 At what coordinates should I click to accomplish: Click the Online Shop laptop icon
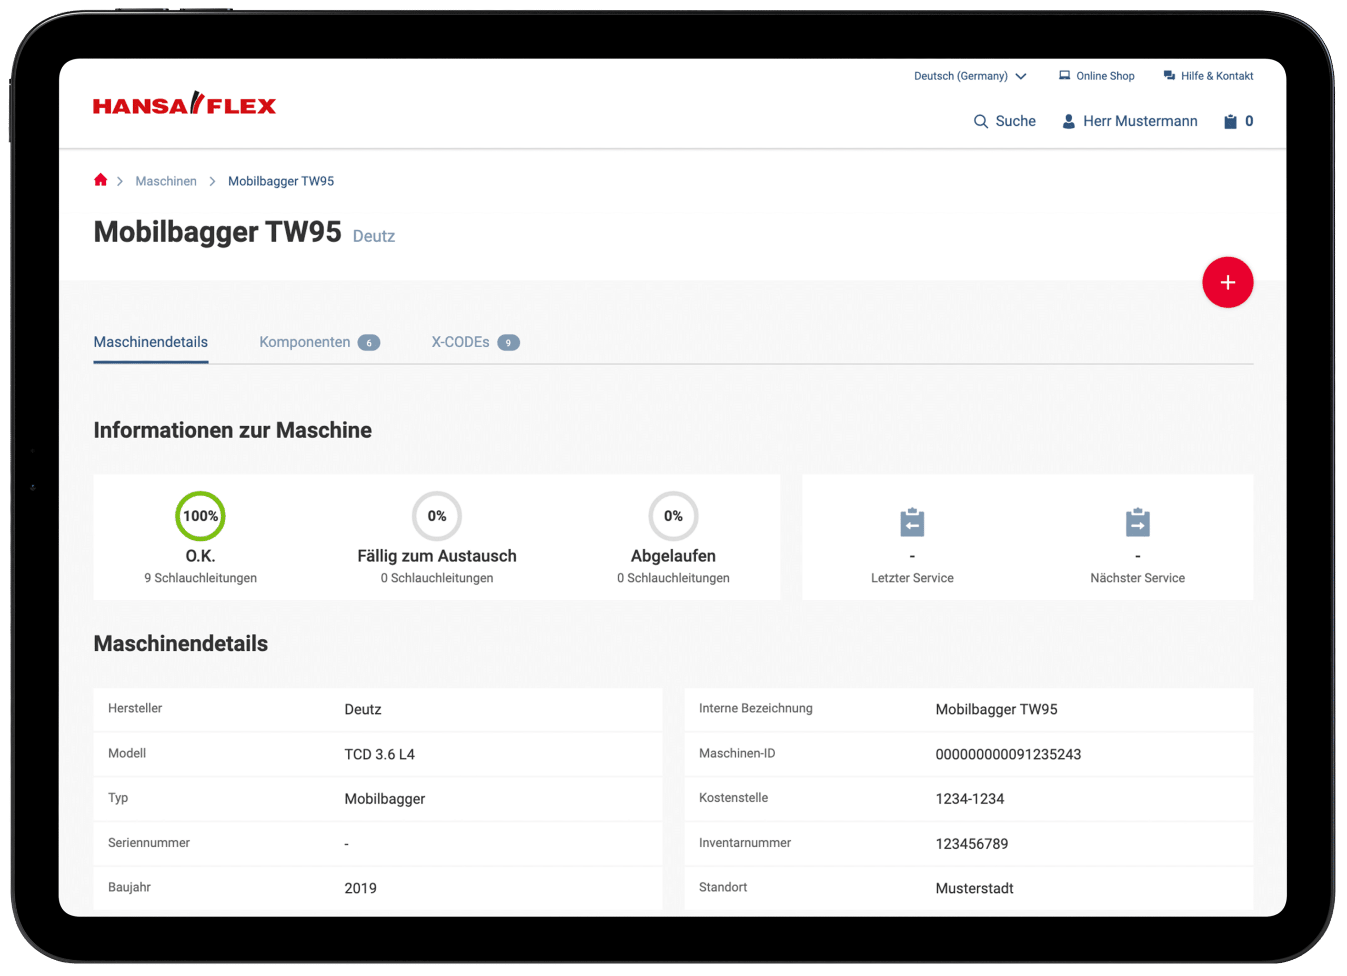tap(1064, 75)
